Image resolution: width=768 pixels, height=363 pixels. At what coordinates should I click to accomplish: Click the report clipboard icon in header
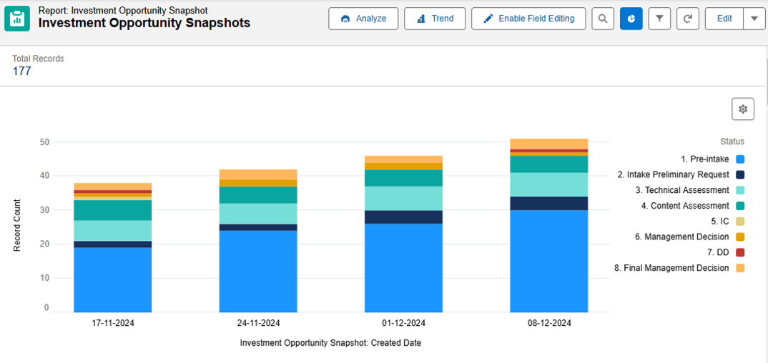[x=17, y=19]
